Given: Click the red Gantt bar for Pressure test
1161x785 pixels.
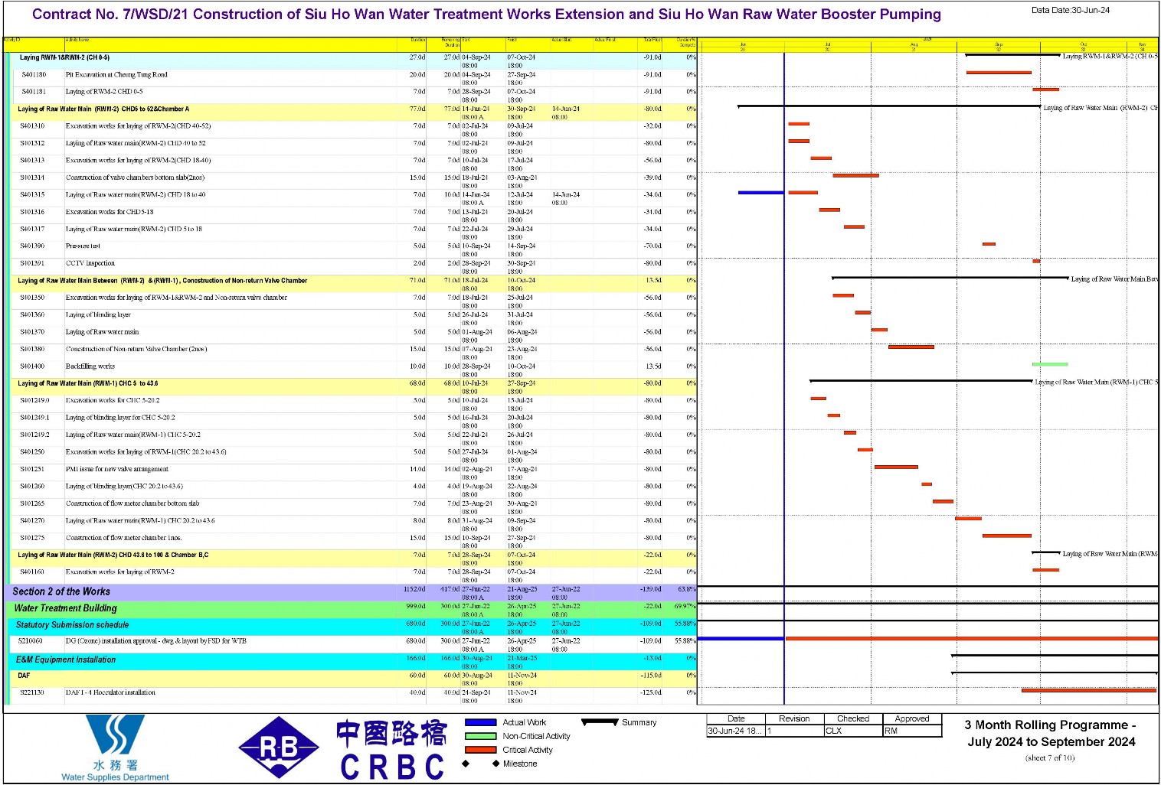Looking at the screenshot, I should click(x=989, y=244).
